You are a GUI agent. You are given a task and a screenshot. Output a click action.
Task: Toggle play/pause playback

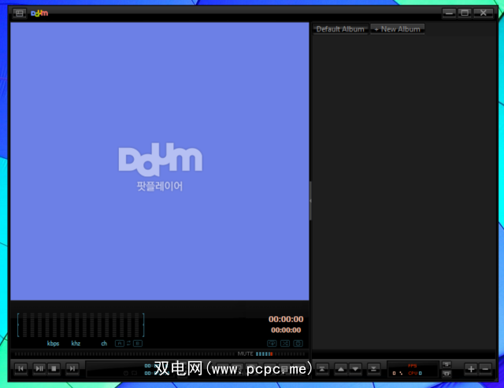click(39, 368)
